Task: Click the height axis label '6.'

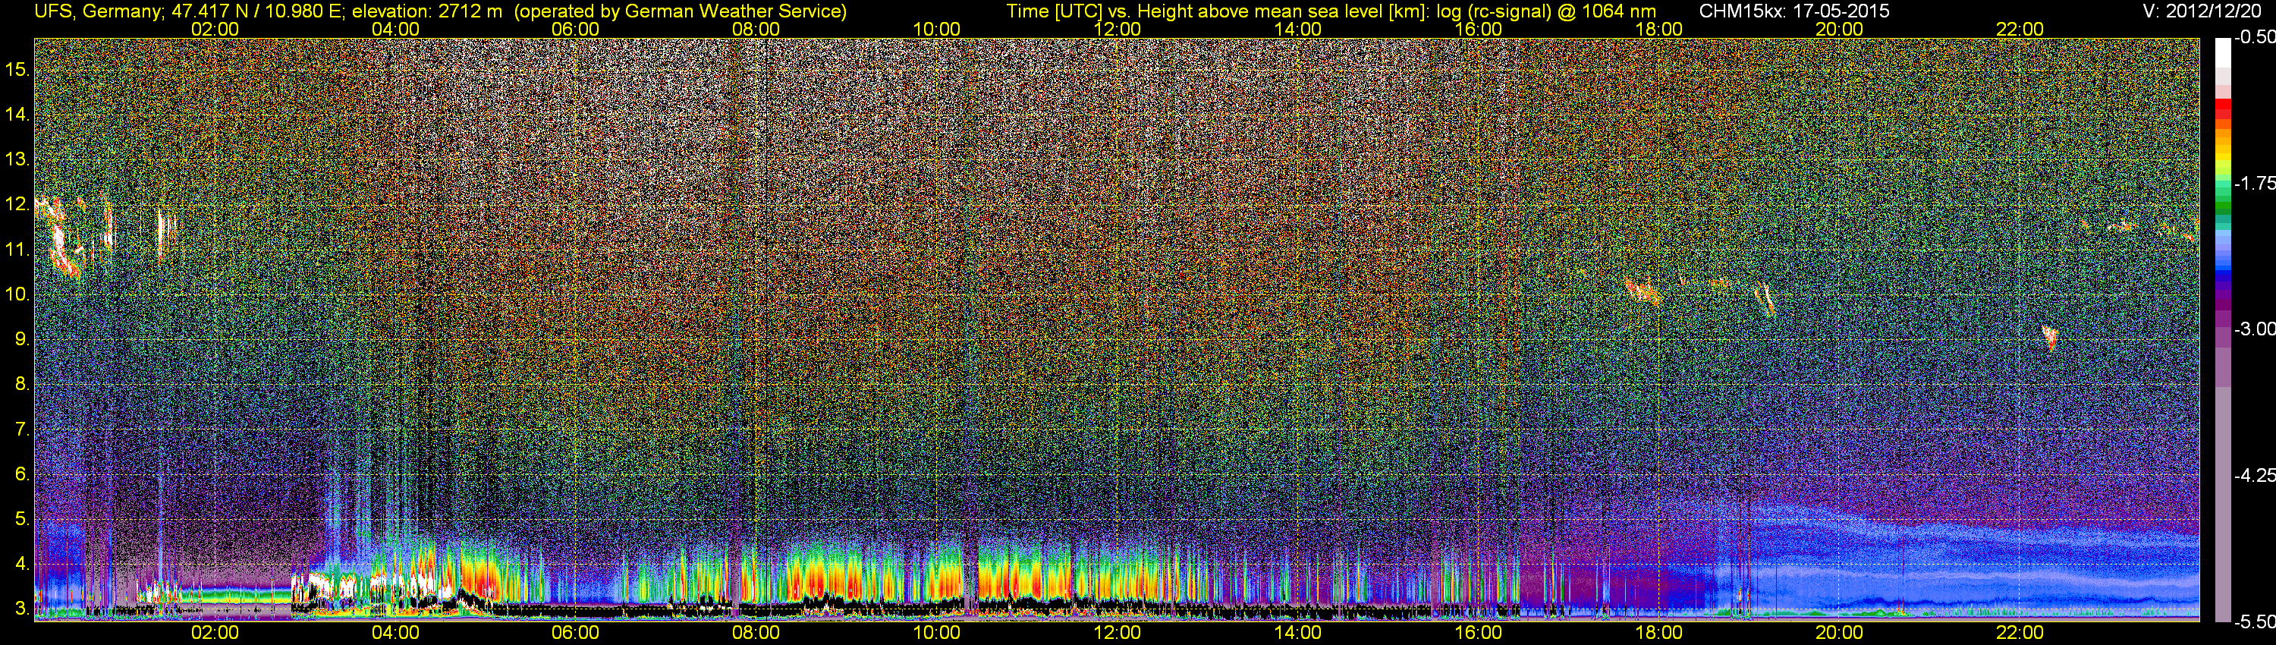Action: coord(22,474)
